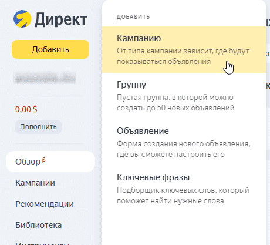Select the blurred account name
The width and height of the screenshot is (270, 245).
coord(45,78)
